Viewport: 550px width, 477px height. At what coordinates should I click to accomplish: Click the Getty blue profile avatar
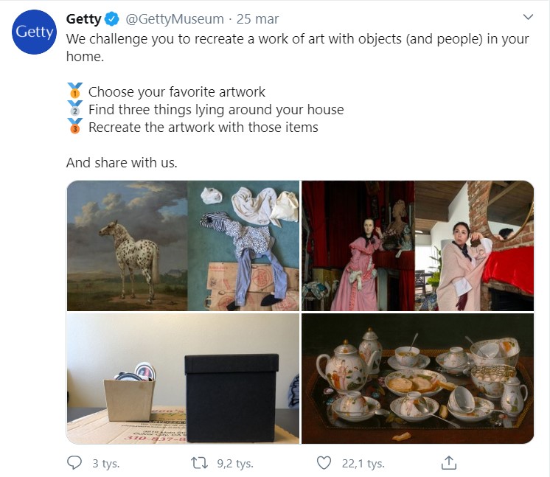(34, 32)
